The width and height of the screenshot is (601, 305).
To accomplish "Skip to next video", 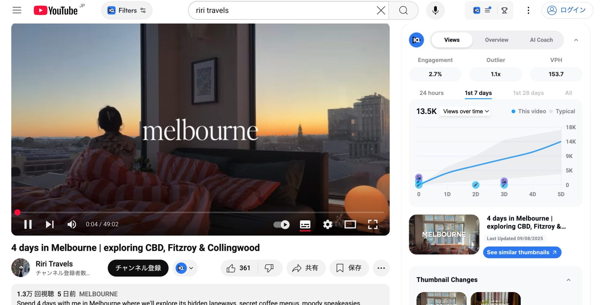I will click(x=50, y=224).
